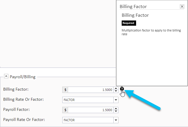188x127 pixels.
Task: Open the Billing Rate Or Factor dropdown arrow
Action: [116, 100]
